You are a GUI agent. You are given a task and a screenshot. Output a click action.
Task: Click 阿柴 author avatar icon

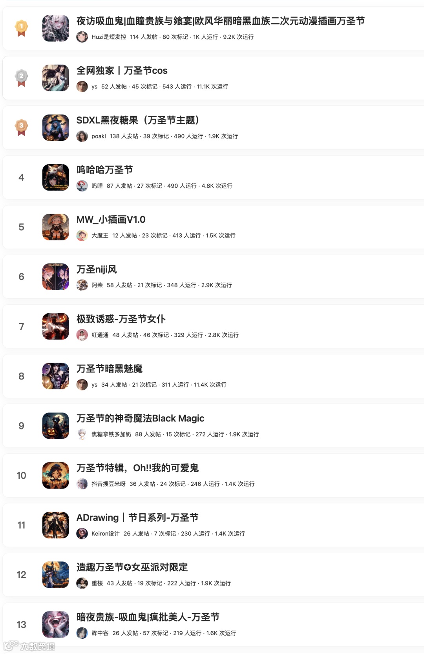click(82, 285)
